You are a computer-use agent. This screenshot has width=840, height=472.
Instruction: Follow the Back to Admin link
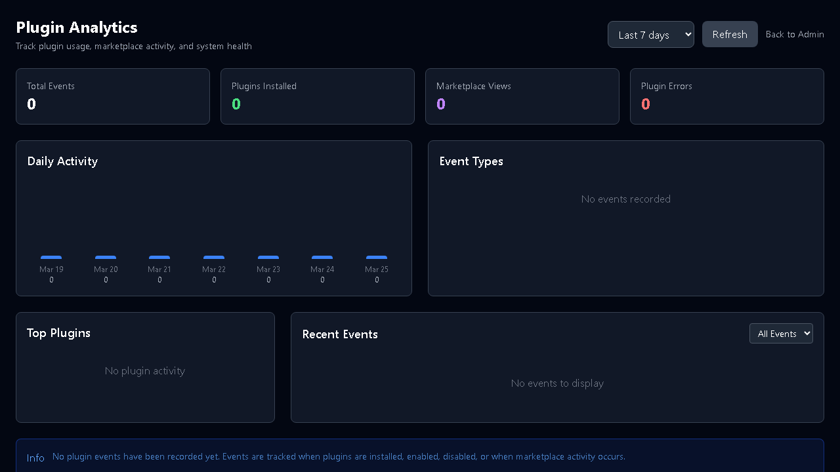point(795,34)
